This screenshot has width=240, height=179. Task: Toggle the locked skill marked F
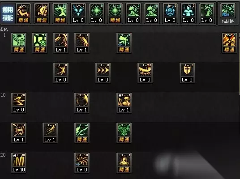pos(124,103)
